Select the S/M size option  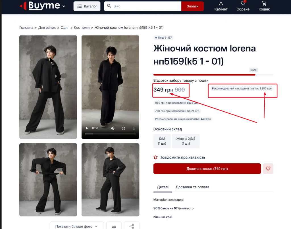coord(162,141)
